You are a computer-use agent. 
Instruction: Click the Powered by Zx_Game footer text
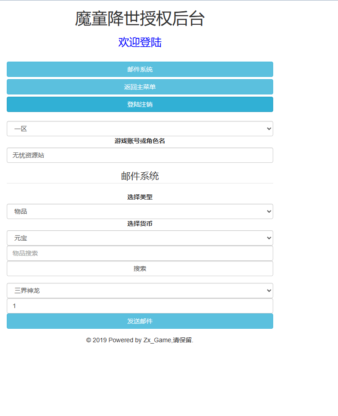(x=140, y=340)
